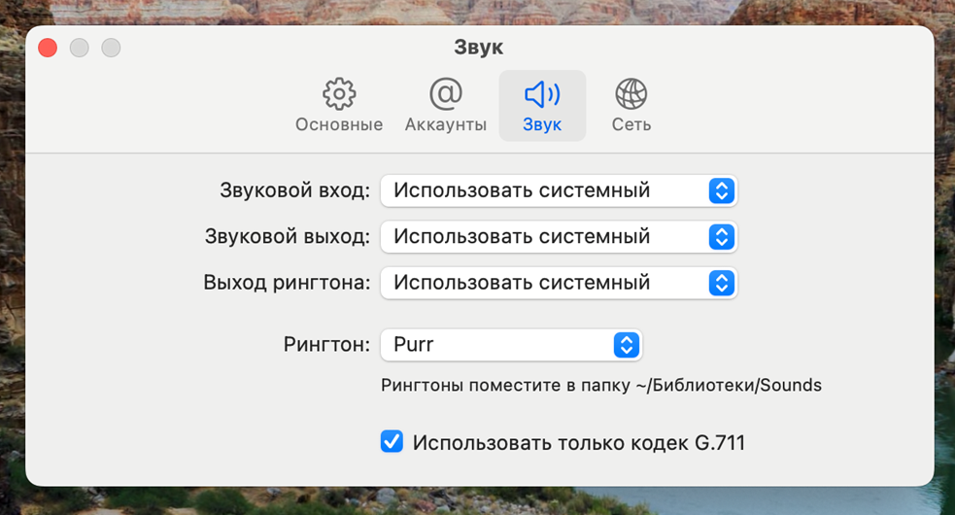
Task: Click the Звук speaker icon
Action: (542, 94)
